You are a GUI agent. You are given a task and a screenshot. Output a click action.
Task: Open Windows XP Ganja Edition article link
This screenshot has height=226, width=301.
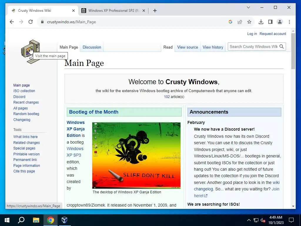click(76, 129)
